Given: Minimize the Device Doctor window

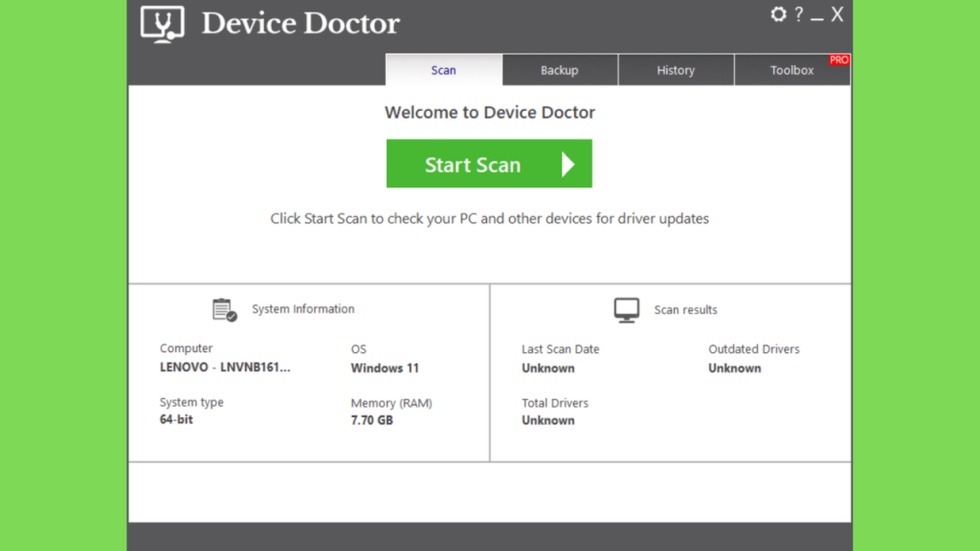Looking at the screenshot, I should coord(817,18).
